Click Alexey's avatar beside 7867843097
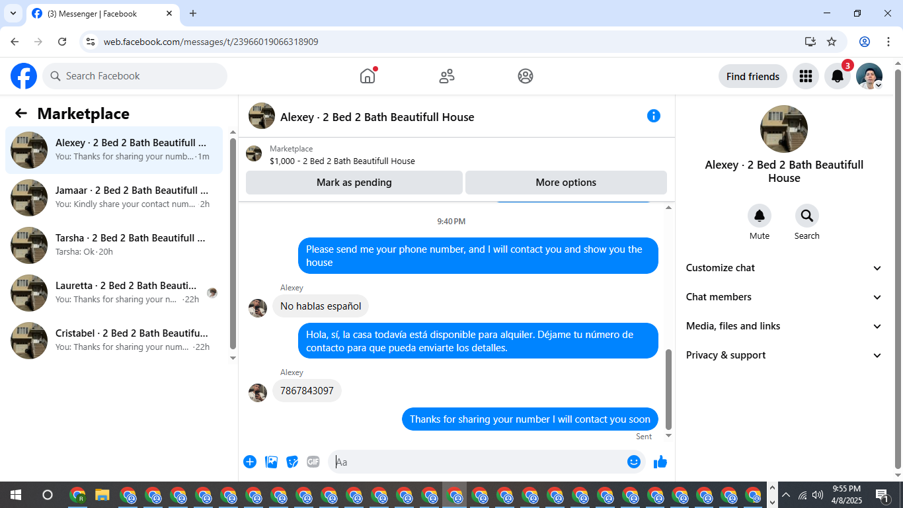903x508 pixels. click(x=258, y=393)
